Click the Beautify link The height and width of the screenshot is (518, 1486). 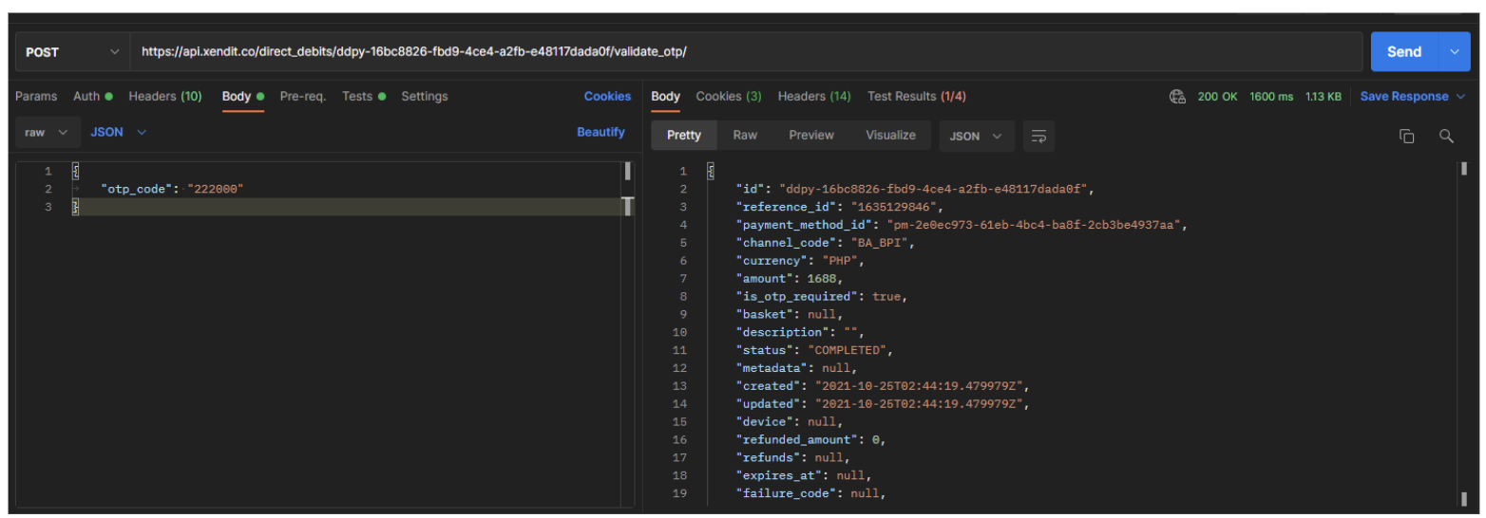[x=600, y=132]
